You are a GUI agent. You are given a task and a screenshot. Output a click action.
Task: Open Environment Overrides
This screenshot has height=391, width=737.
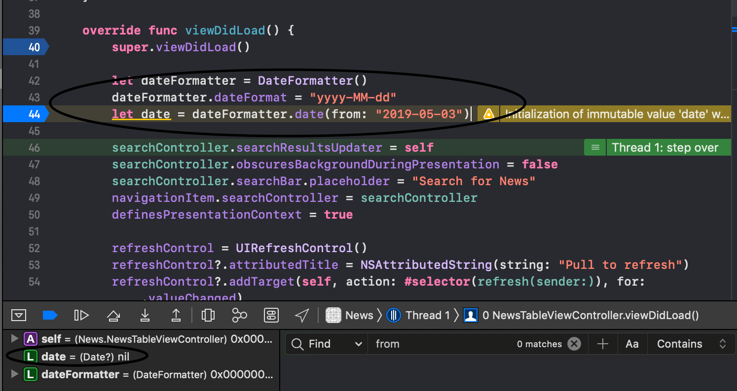[x=271, y=315]
